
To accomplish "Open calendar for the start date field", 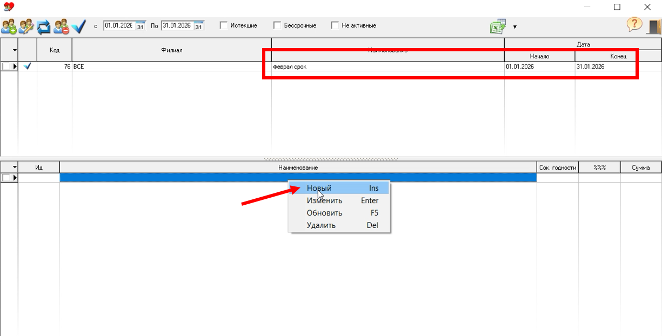I will point(140,26).
